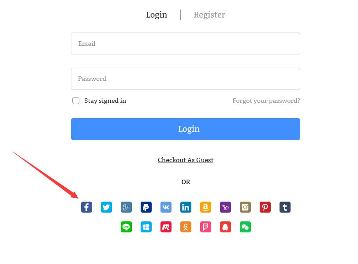
Task: Log in with the Instagram icon
Action: [x=245, y=207]
